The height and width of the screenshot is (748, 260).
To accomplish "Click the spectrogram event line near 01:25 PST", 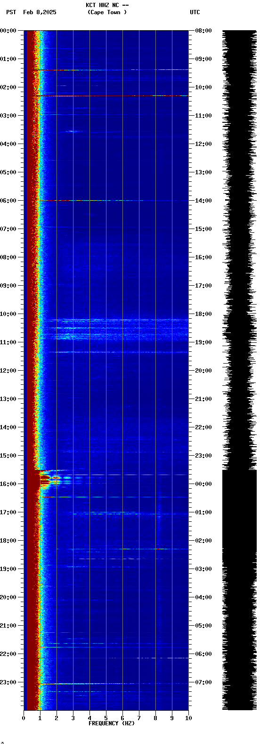I will (x=111, y=70).
